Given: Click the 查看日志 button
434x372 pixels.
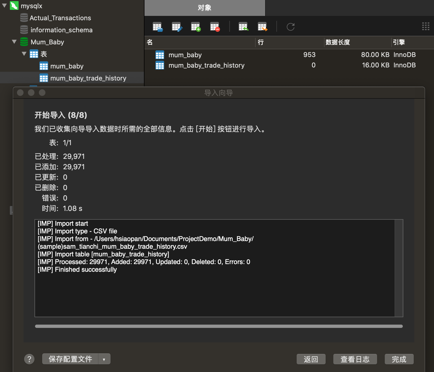Looking at the screenshot, I should [355, 359].
